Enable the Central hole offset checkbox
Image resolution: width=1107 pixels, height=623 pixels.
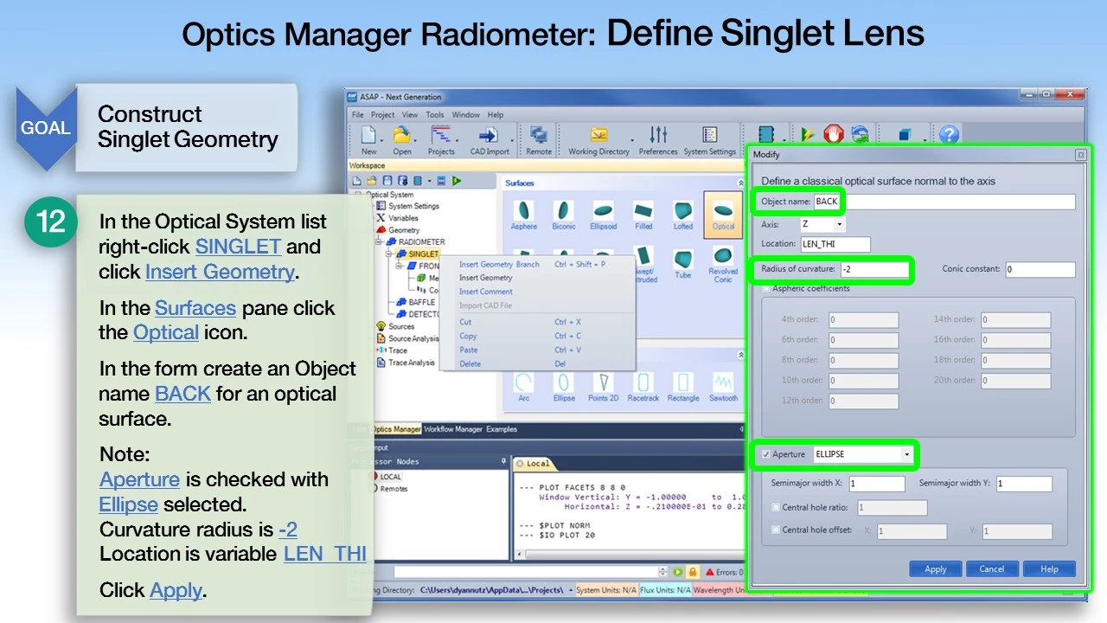tap(776, 530)
